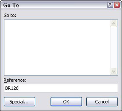
Task: Close the Go To dialog with X
Action: [117, 5]
